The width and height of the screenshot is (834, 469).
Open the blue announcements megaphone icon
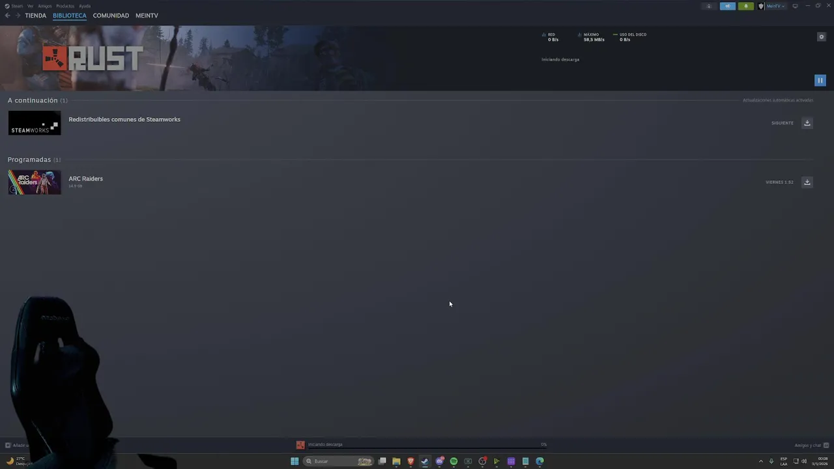pos(727,6)
